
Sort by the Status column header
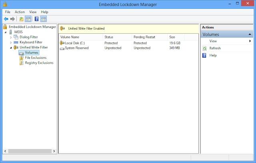[117, 37]
